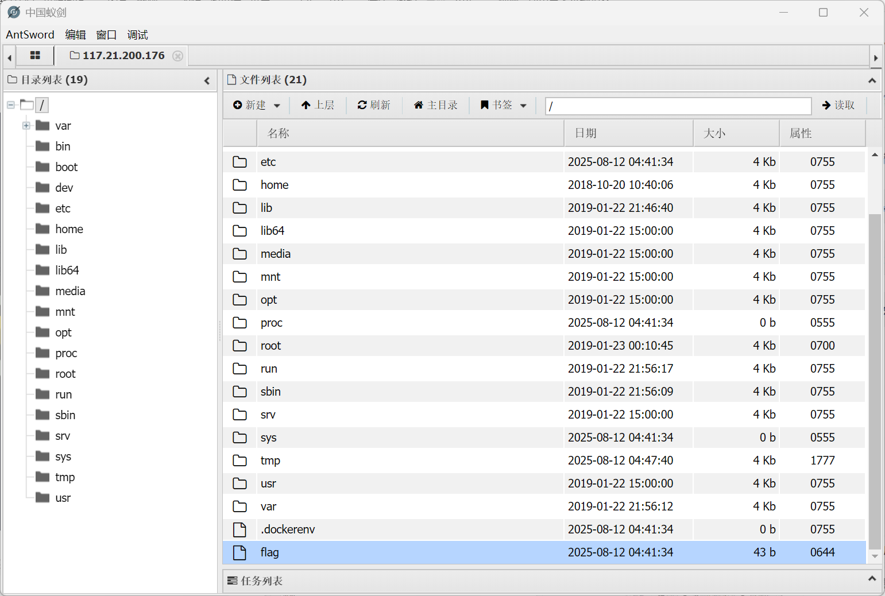Sort files by 名称 column header
Screen dimensions: 885x596
(410, 133)
